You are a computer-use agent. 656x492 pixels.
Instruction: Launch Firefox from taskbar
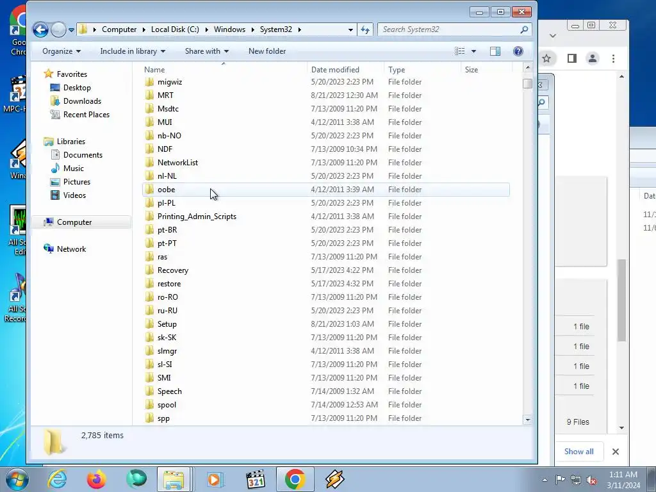coord(97,479)
